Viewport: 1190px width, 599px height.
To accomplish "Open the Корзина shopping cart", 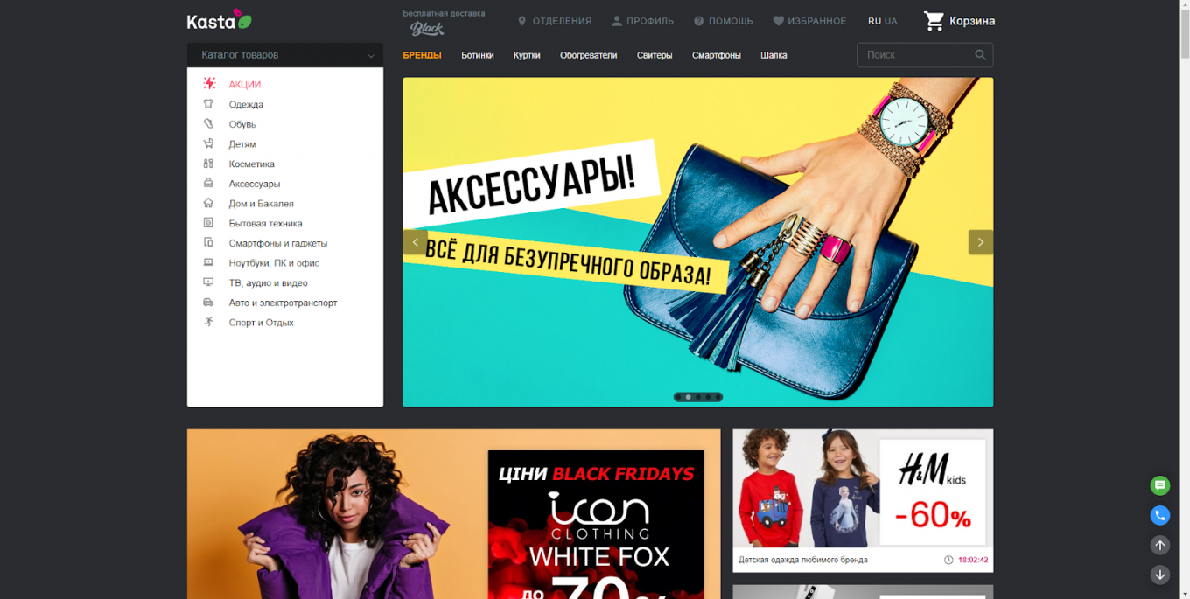I will (x=958, y=20).
